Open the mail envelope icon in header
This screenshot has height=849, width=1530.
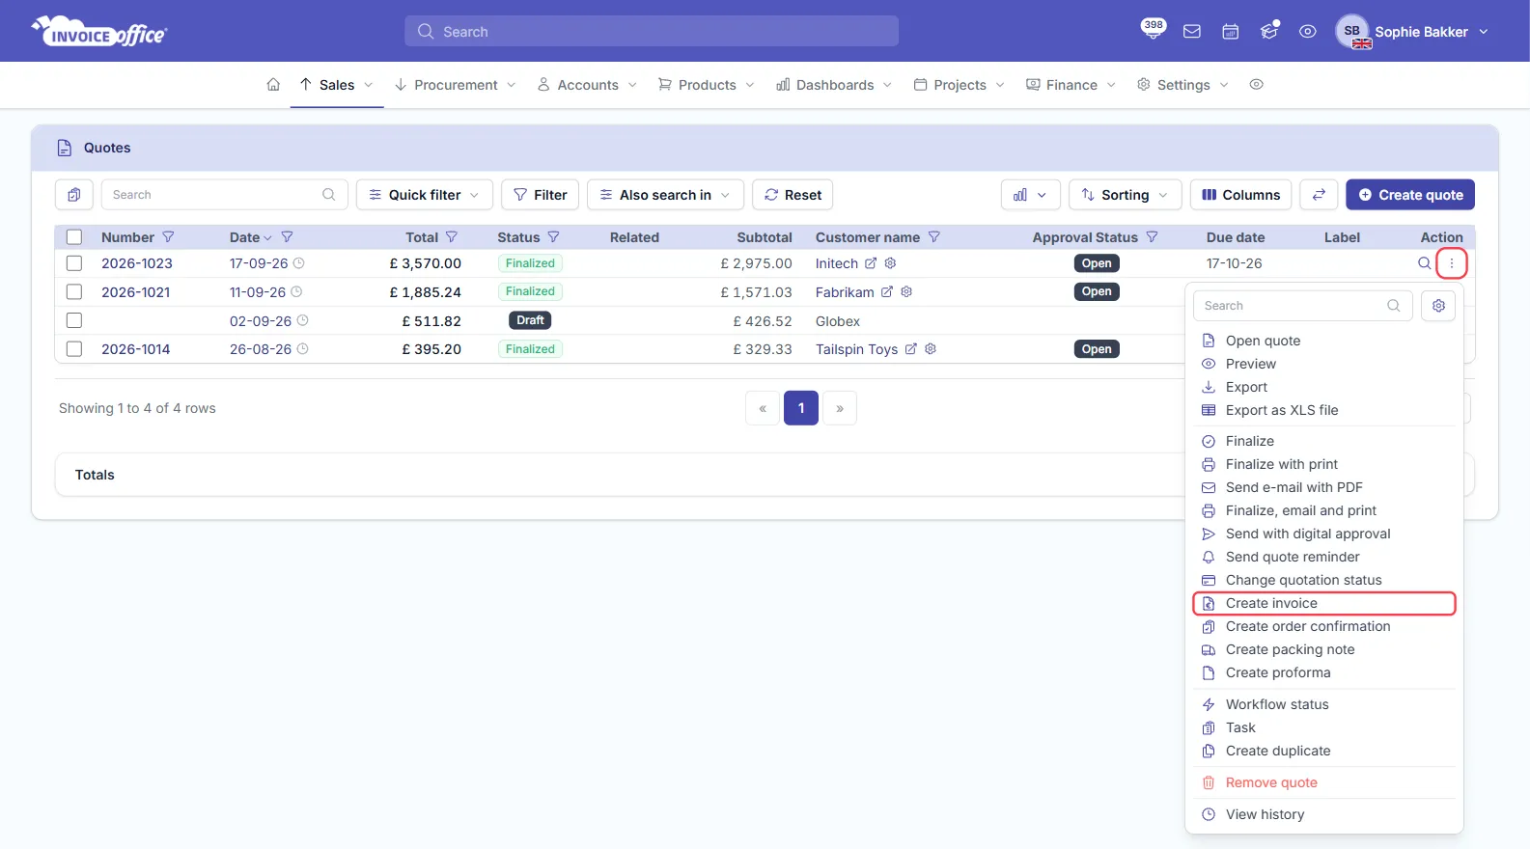[1192, 32]
